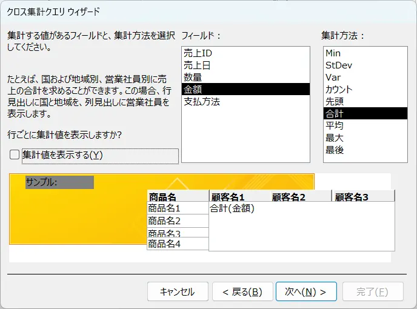Pick 最後 from aggregation methods
This screenshot has width=417, height=309.
click(365, 150)
